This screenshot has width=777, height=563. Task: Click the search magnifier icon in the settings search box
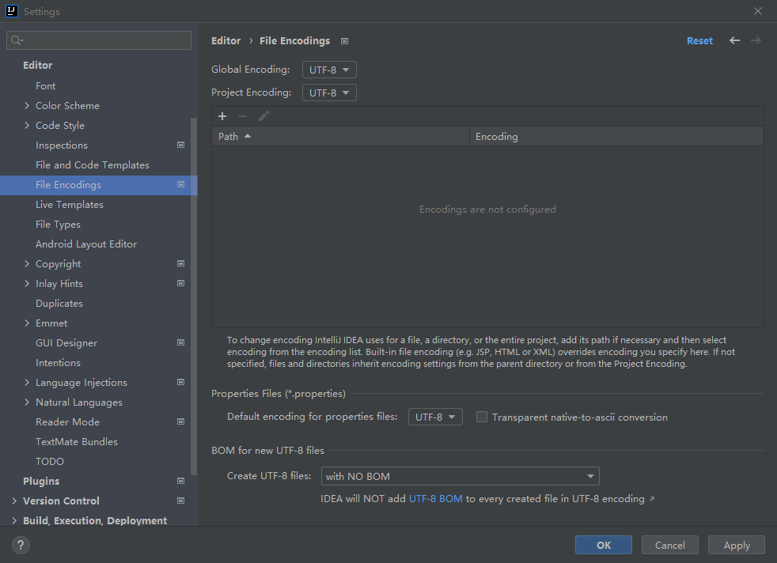17,40
